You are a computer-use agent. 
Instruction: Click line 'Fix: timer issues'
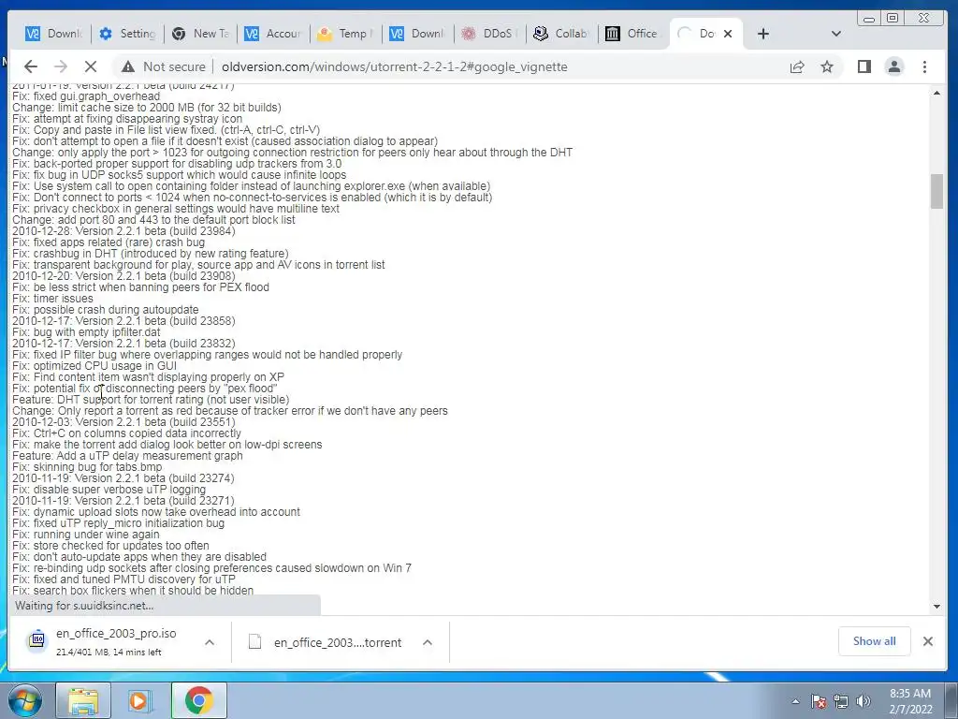(x=52, y=299)
